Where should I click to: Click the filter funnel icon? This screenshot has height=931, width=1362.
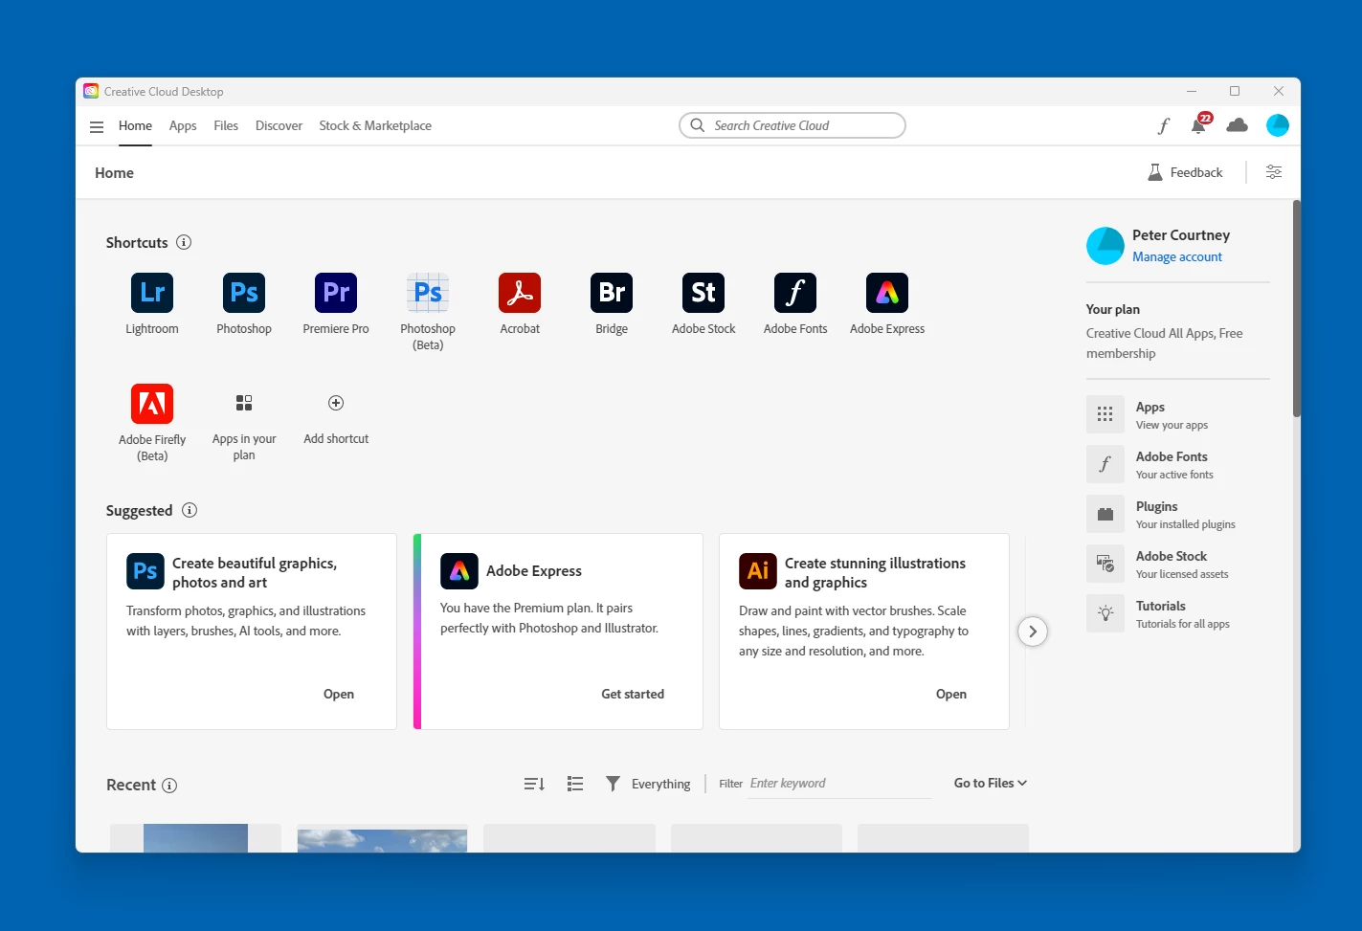coord(613,784)
